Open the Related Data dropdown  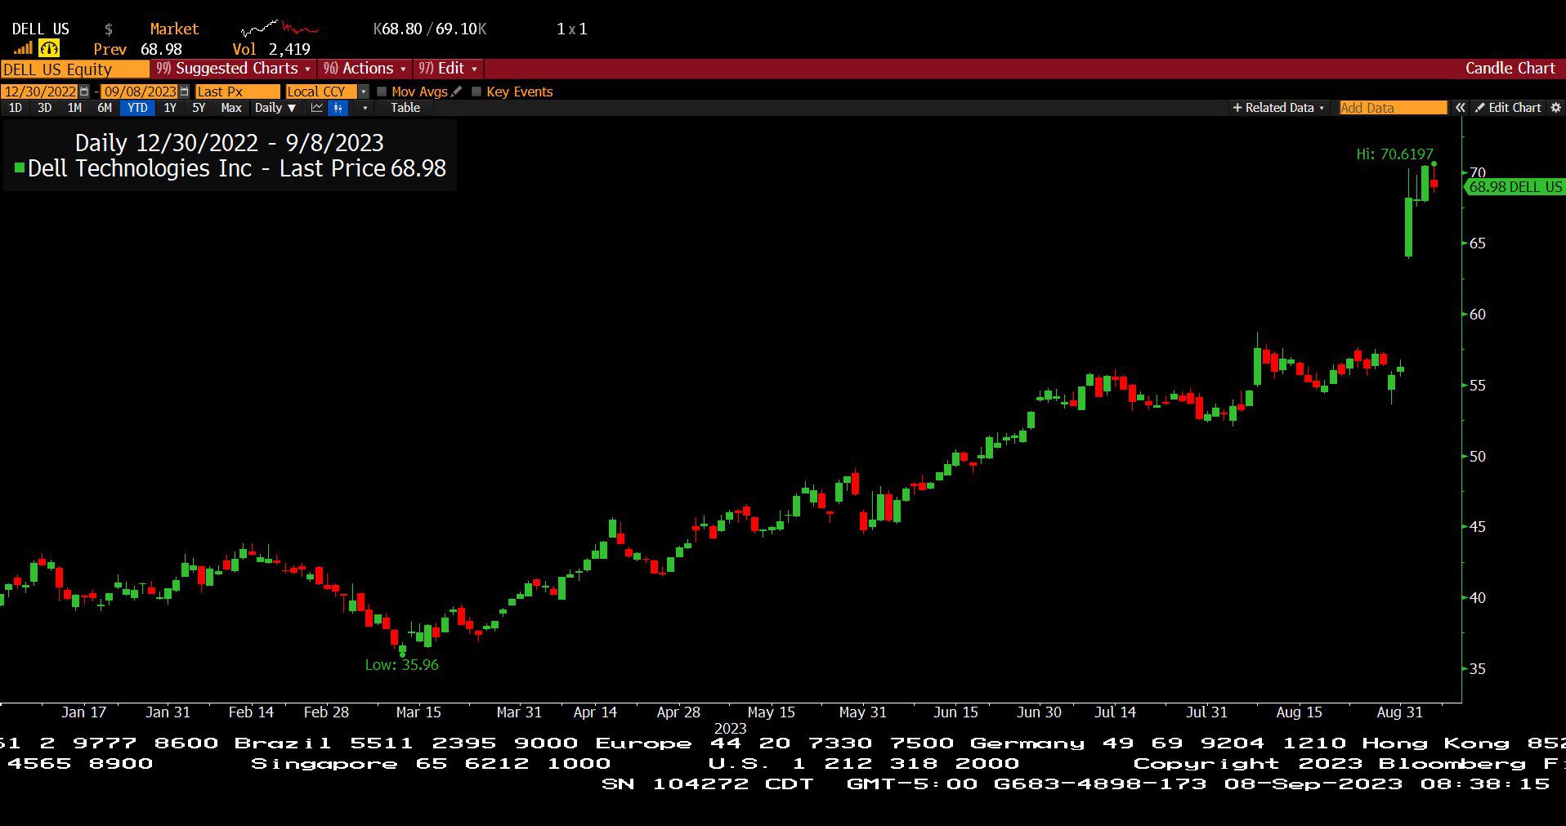(x=1278, y=108)
